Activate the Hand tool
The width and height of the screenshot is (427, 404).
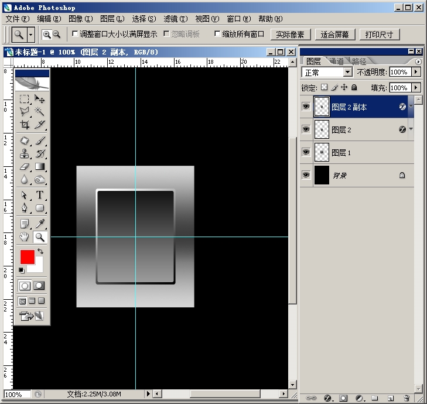[24, 237]
